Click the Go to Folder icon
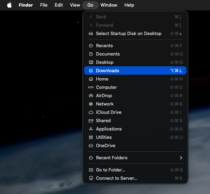Image resolution: width=210 pixels, height=194 pixels. pyautogui.click(x=91, y=170)
